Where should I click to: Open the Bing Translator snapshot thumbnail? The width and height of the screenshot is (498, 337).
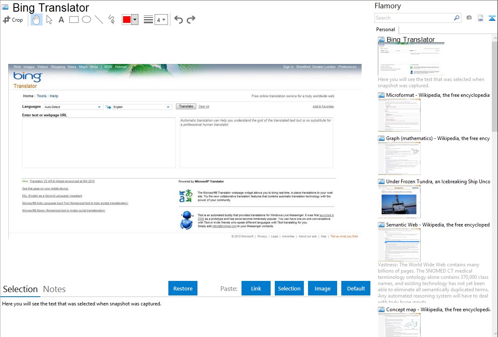[x=411, y=59]
